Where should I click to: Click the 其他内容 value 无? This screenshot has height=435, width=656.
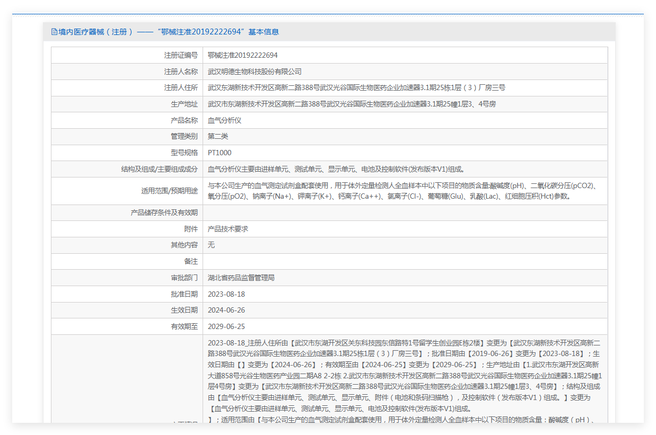[x=211, y=245]
